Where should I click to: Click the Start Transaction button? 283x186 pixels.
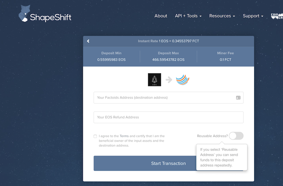pos(145,163)
